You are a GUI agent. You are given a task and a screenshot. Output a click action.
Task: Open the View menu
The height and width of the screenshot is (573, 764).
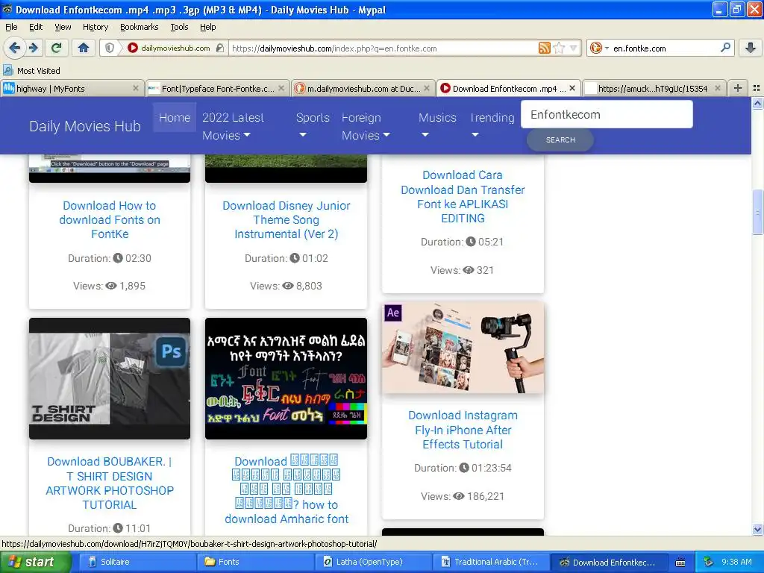[x=63, y=27]
